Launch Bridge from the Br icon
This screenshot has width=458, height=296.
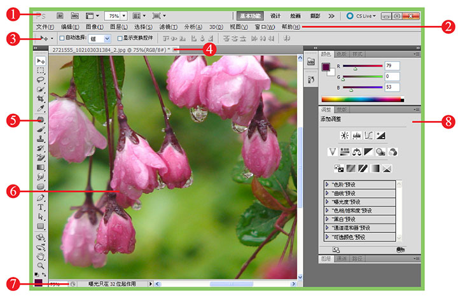[60, 15]
